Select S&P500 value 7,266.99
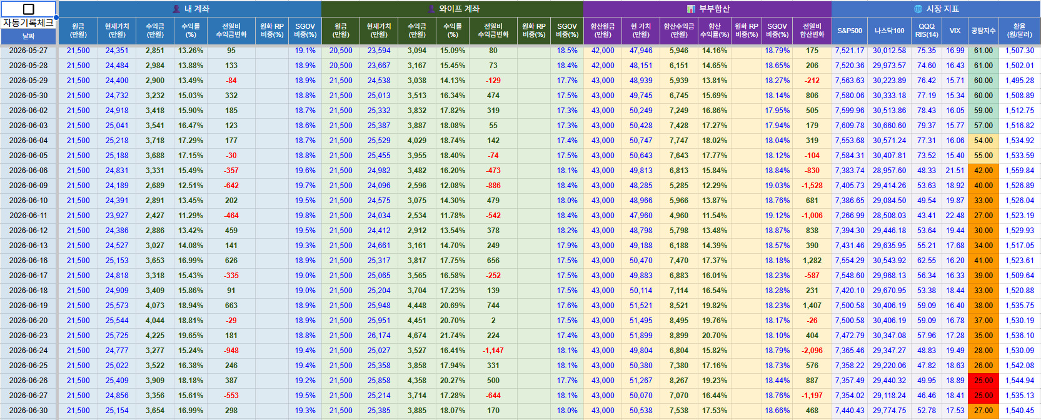Image resolution: width=1041 pixels, height=420 pixels. coord(850,216)
